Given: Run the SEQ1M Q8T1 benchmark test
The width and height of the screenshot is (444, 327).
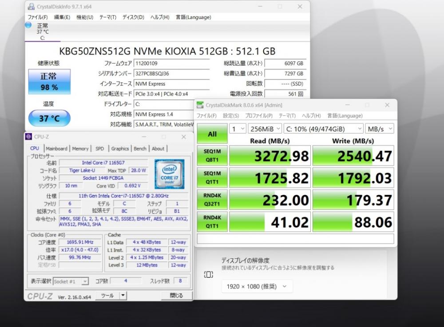Looking at the screenshot, I should [212, 155].
